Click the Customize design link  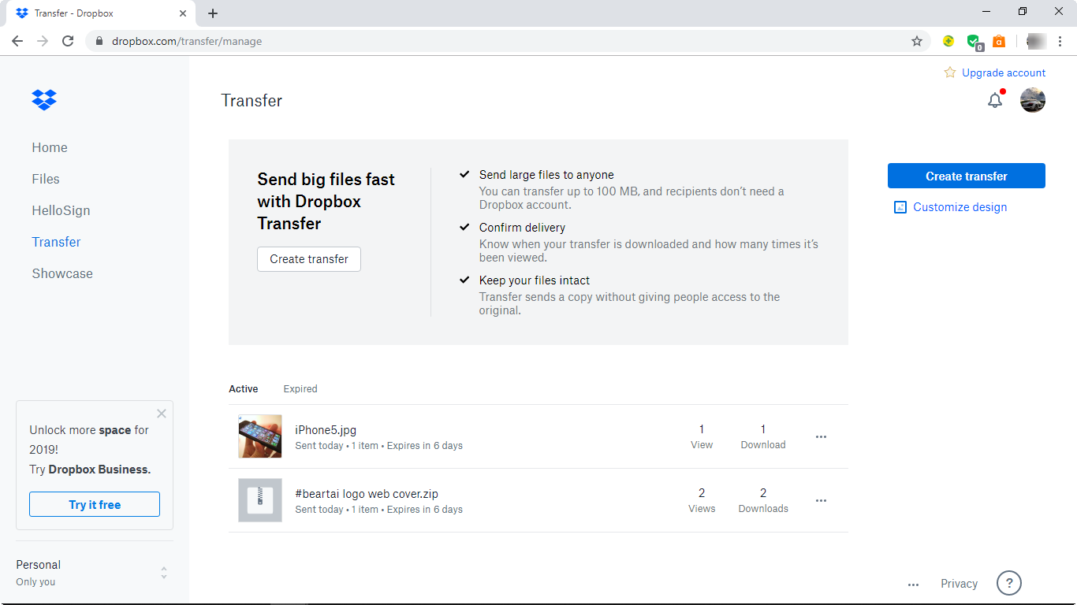click(960, 207)
